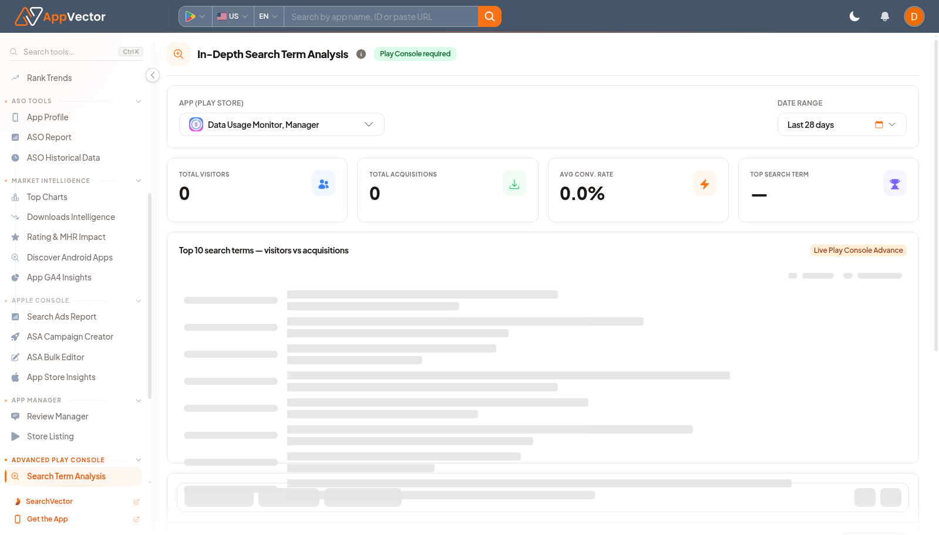Viewport: 939px width, 535px height.
Task: Open the user avatar menu
Action: pyautogui.click(x=914, y=16)
